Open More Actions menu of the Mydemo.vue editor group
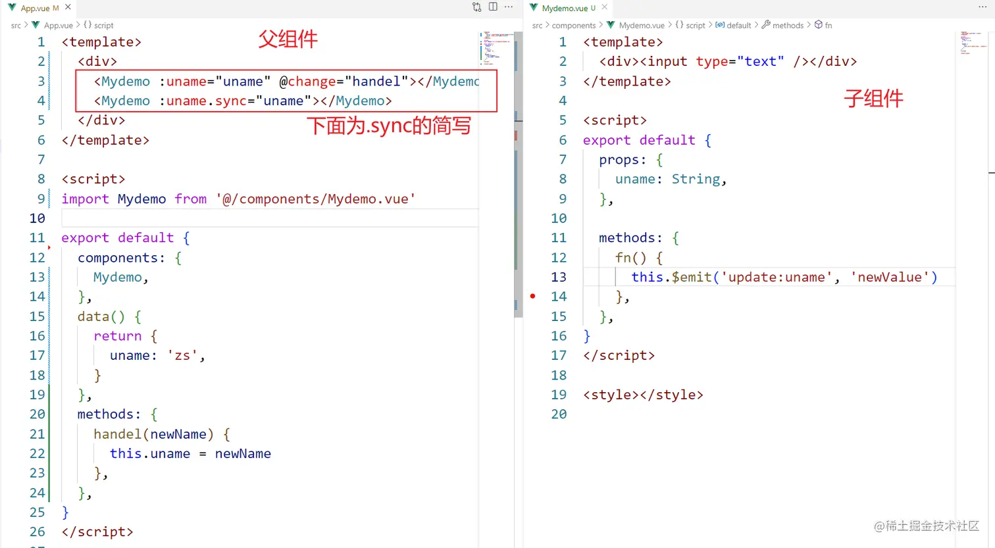 (x=982, y=7)
